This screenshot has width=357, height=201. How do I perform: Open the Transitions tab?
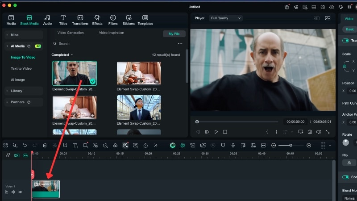(80, 20)
